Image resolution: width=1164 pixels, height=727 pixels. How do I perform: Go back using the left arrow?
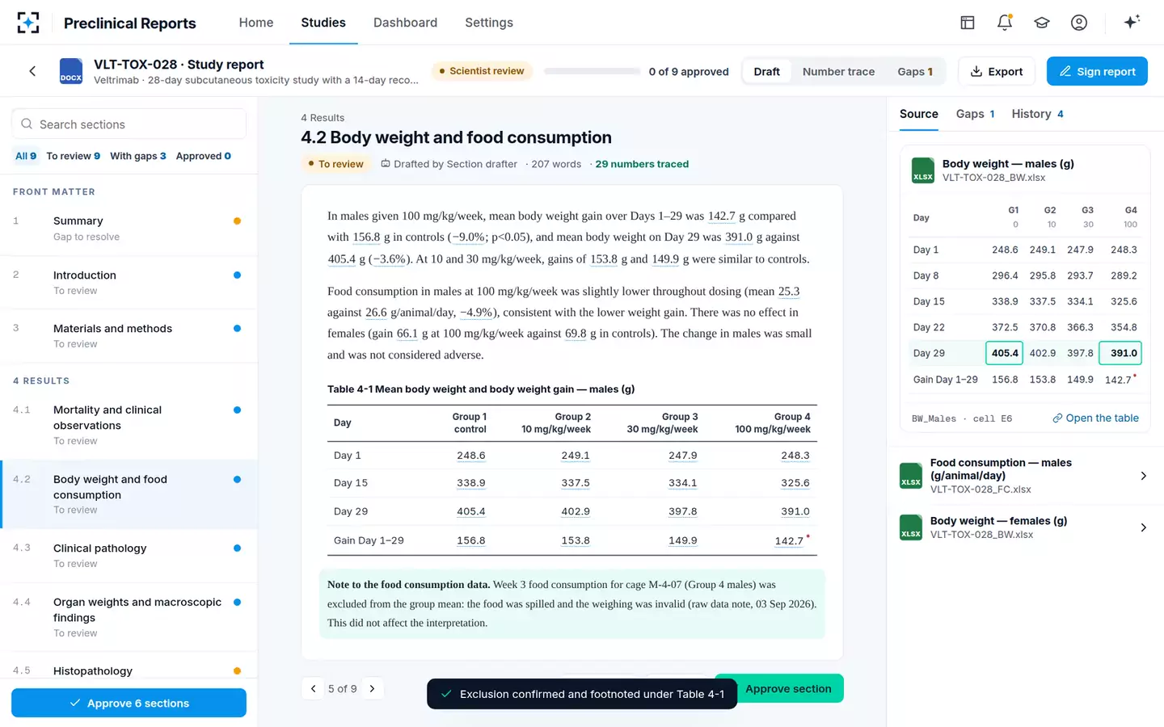[32, 71]
